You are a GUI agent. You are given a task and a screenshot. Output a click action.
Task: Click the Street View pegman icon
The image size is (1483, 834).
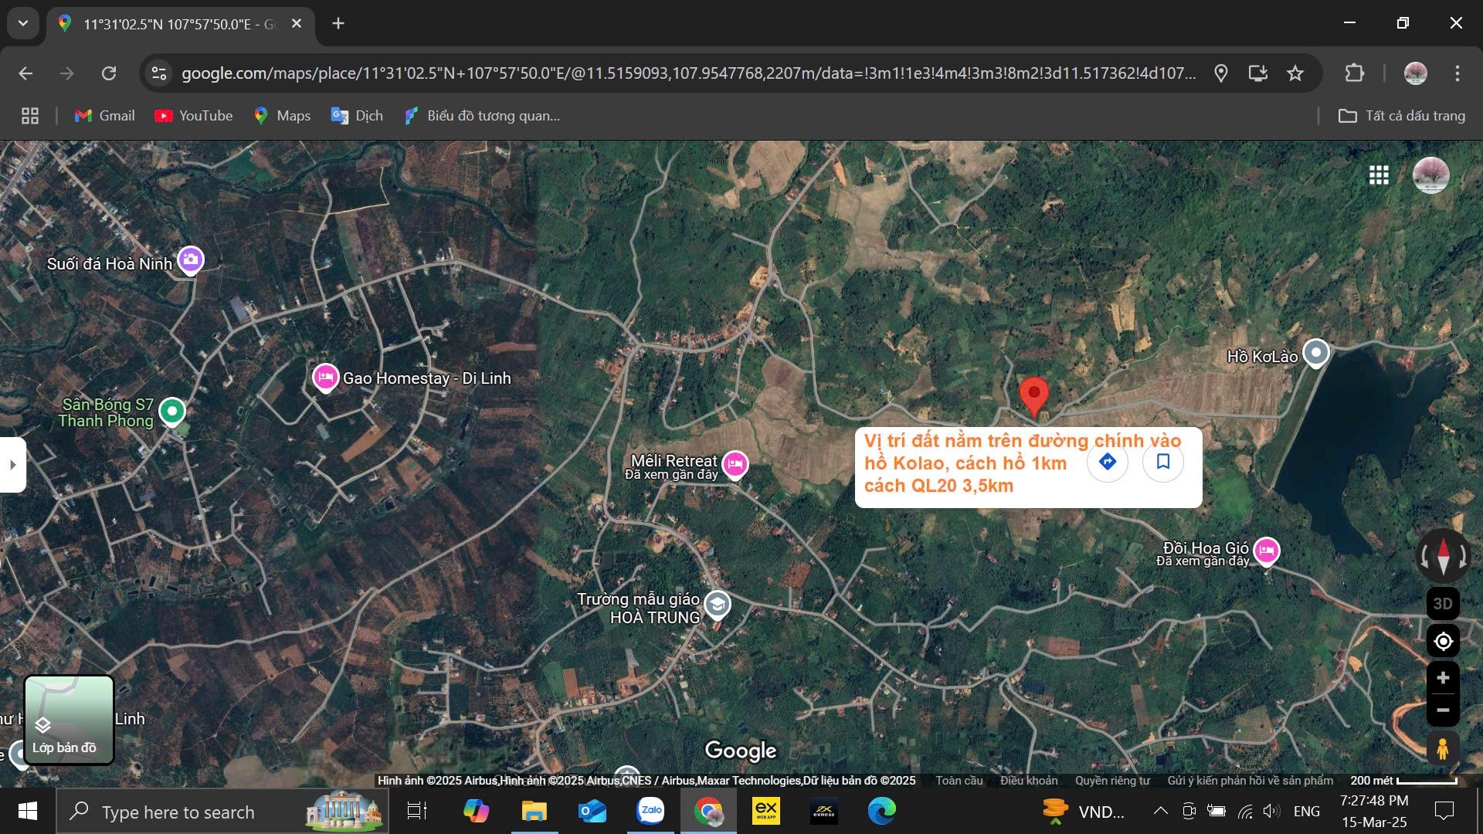[x=1442, y=748]
